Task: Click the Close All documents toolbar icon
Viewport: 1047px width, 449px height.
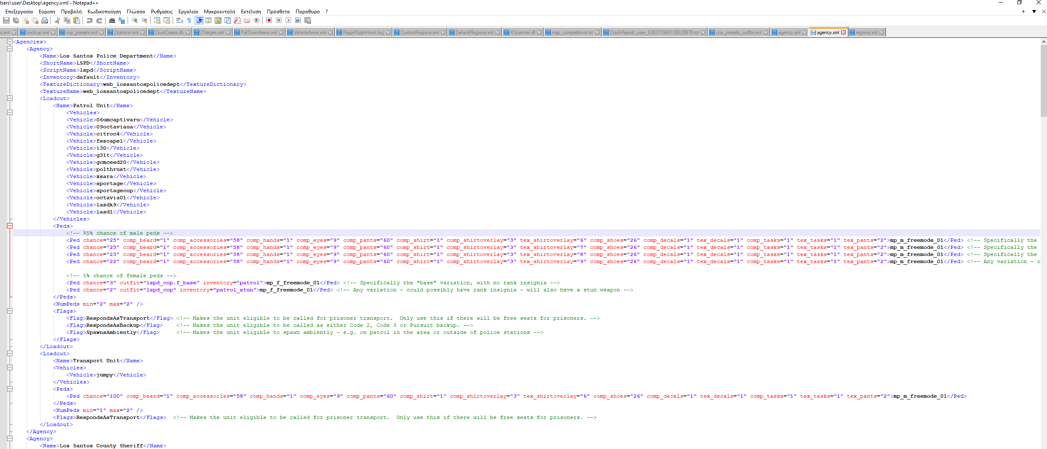Action: click(x=35, y=20)
